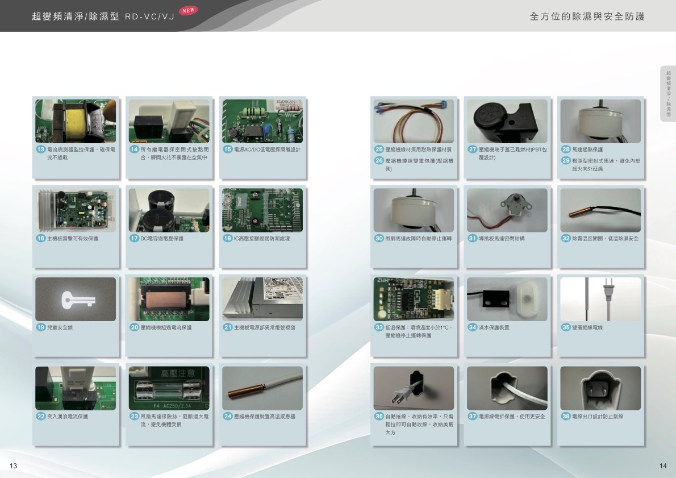The height and width of the screenshot is (478, 676).
Task: Click page number 14 at bottom right
Action: click(663, 466)
